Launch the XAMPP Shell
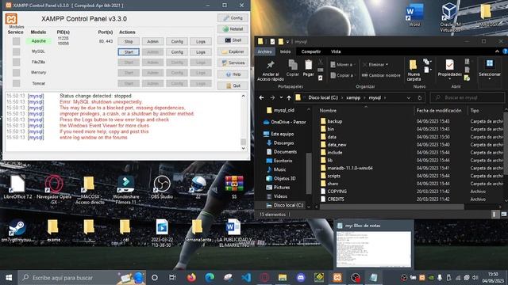 coord(233,40)
